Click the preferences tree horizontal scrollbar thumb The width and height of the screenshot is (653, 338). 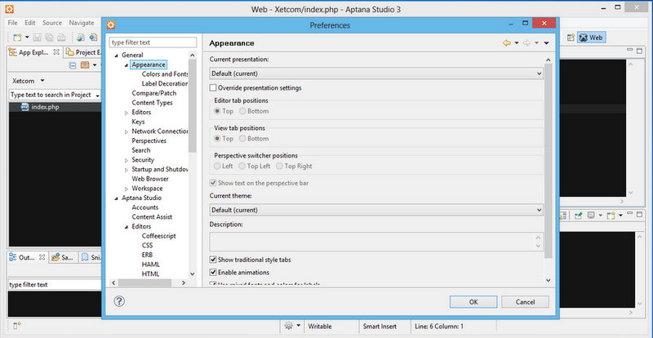pyautogui.click(x=144, y=282)
